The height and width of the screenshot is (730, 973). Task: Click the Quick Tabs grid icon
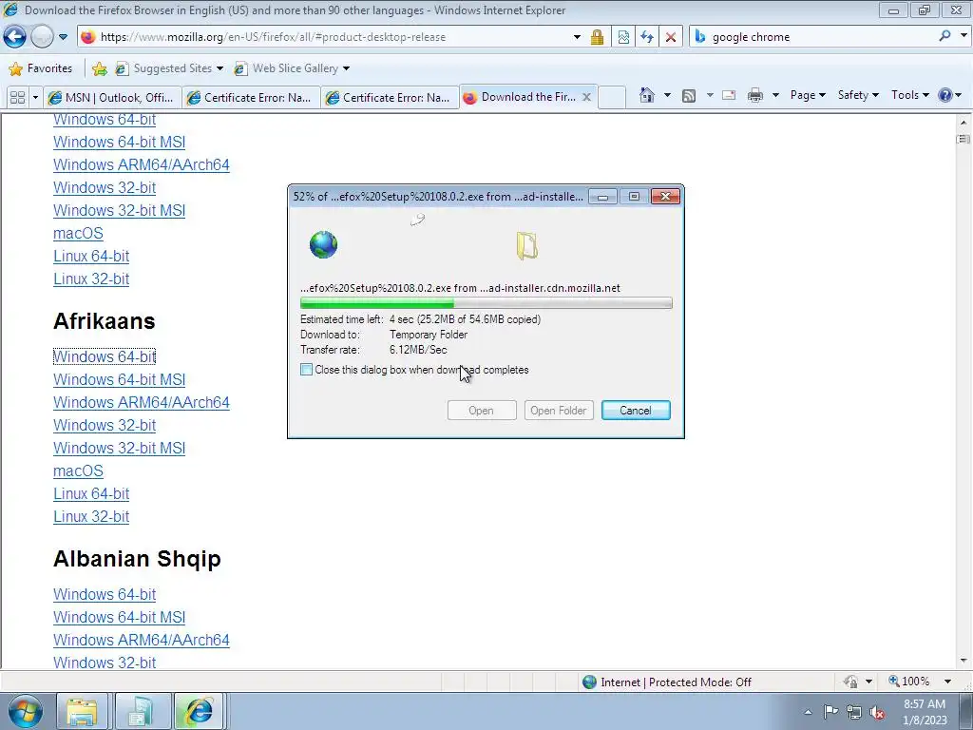[18, 98]
